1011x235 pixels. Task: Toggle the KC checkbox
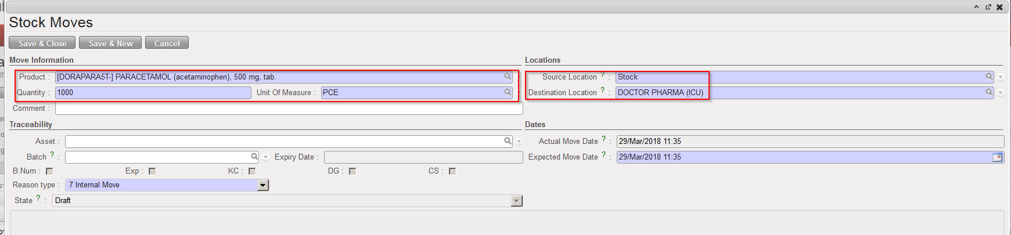252,171
